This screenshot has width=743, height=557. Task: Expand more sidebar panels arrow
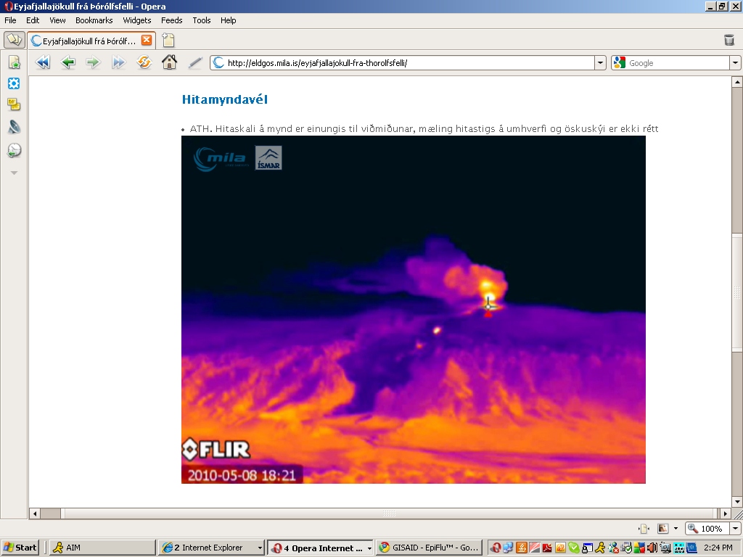click(14, 173)
